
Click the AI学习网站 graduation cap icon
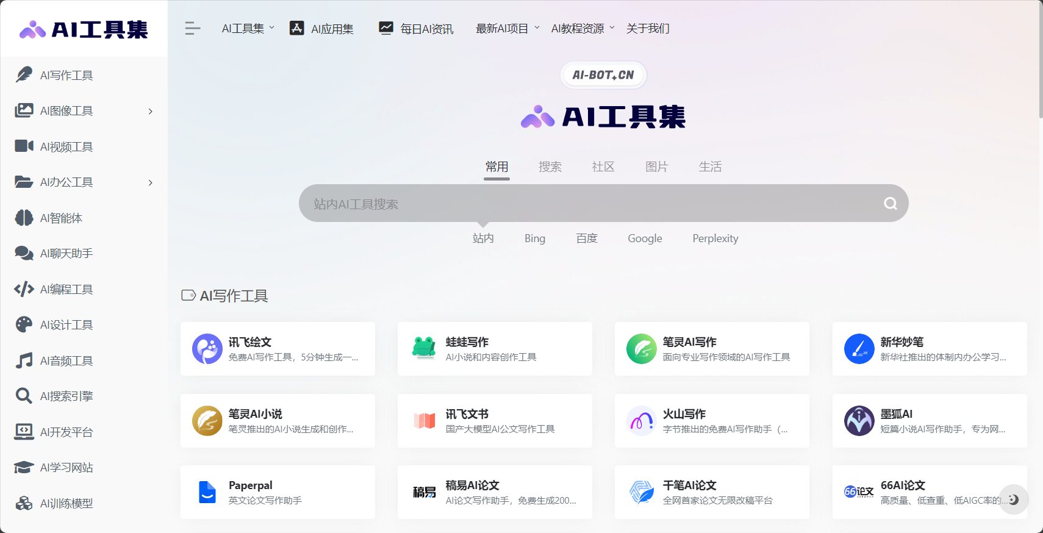coord(24,467)
